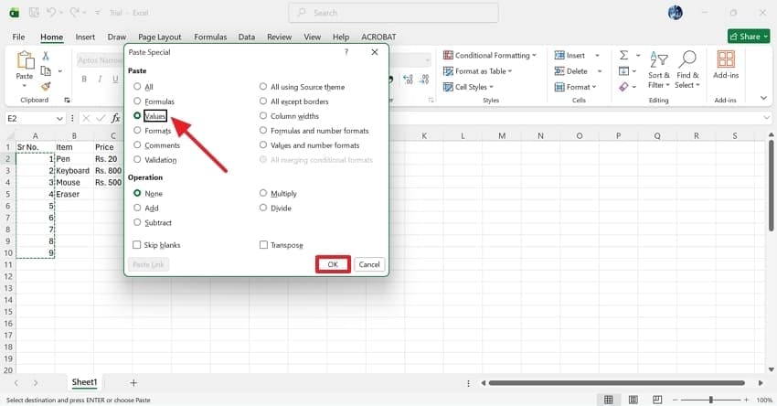Close the Paste Special dialog
The width and height of the screenshot is (777, 406).
[375, 52]
